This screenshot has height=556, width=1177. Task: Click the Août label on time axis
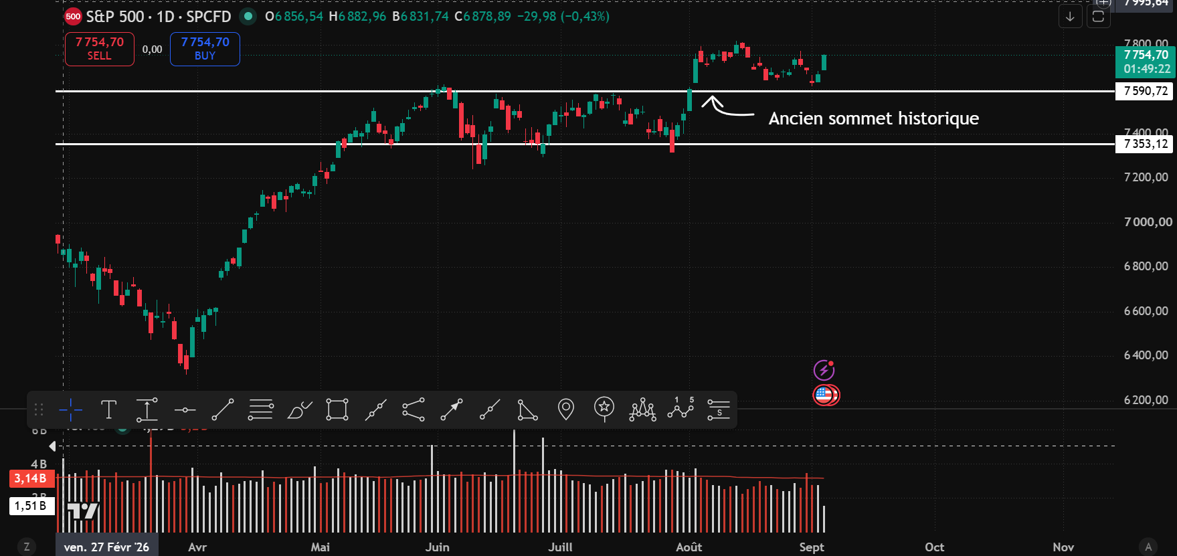[689, 547]
